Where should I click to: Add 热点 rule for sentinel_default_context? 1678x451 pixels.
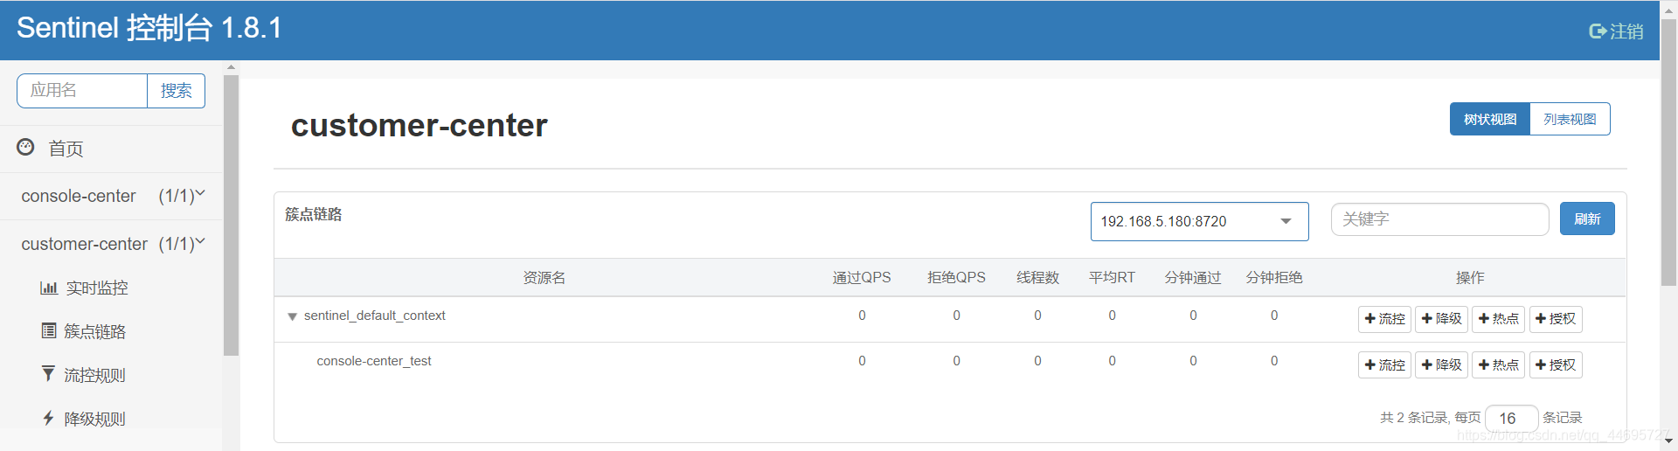tap(1499, 319)
